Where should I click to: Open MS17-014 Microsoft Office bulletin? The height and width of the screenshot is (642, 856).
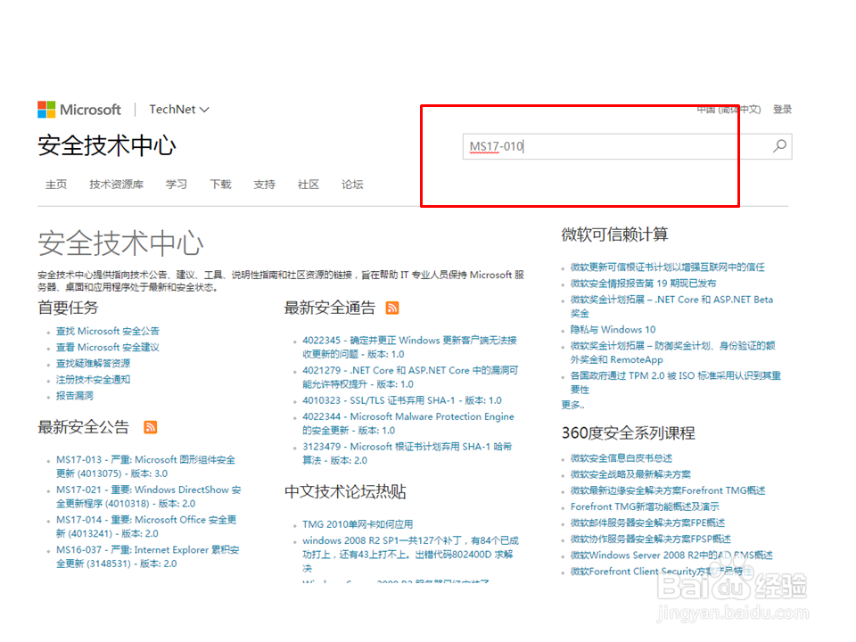pyautogui.click(x=146, y=526)
